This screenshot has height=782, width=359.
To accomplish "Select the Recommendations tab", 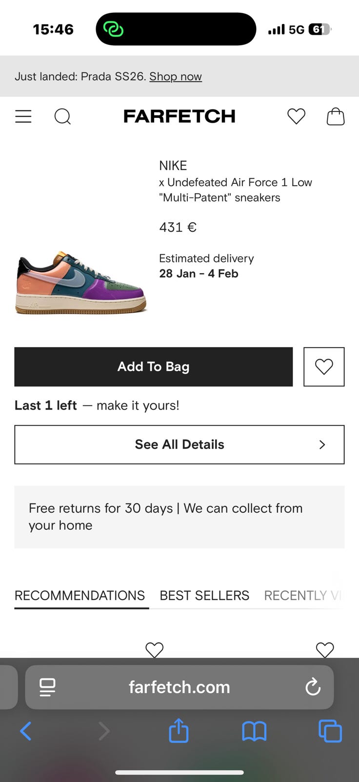I will point(80,595).
